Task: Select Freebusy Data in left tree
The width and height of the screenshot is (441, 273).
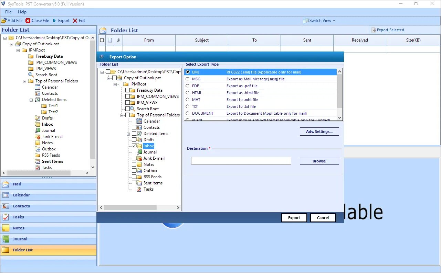Action: coord(49,56)
